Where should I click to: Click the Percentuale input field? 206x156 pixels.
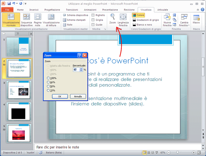(x=76, y=70)
